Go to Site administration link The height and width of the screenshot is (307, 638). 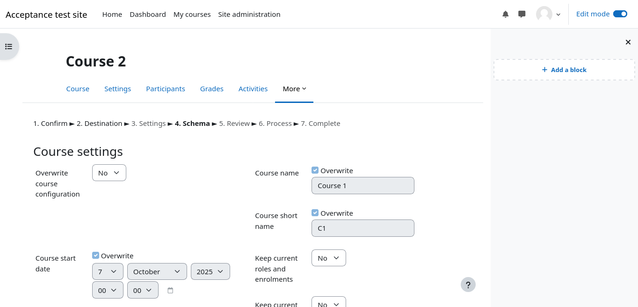tap(249, 15)
